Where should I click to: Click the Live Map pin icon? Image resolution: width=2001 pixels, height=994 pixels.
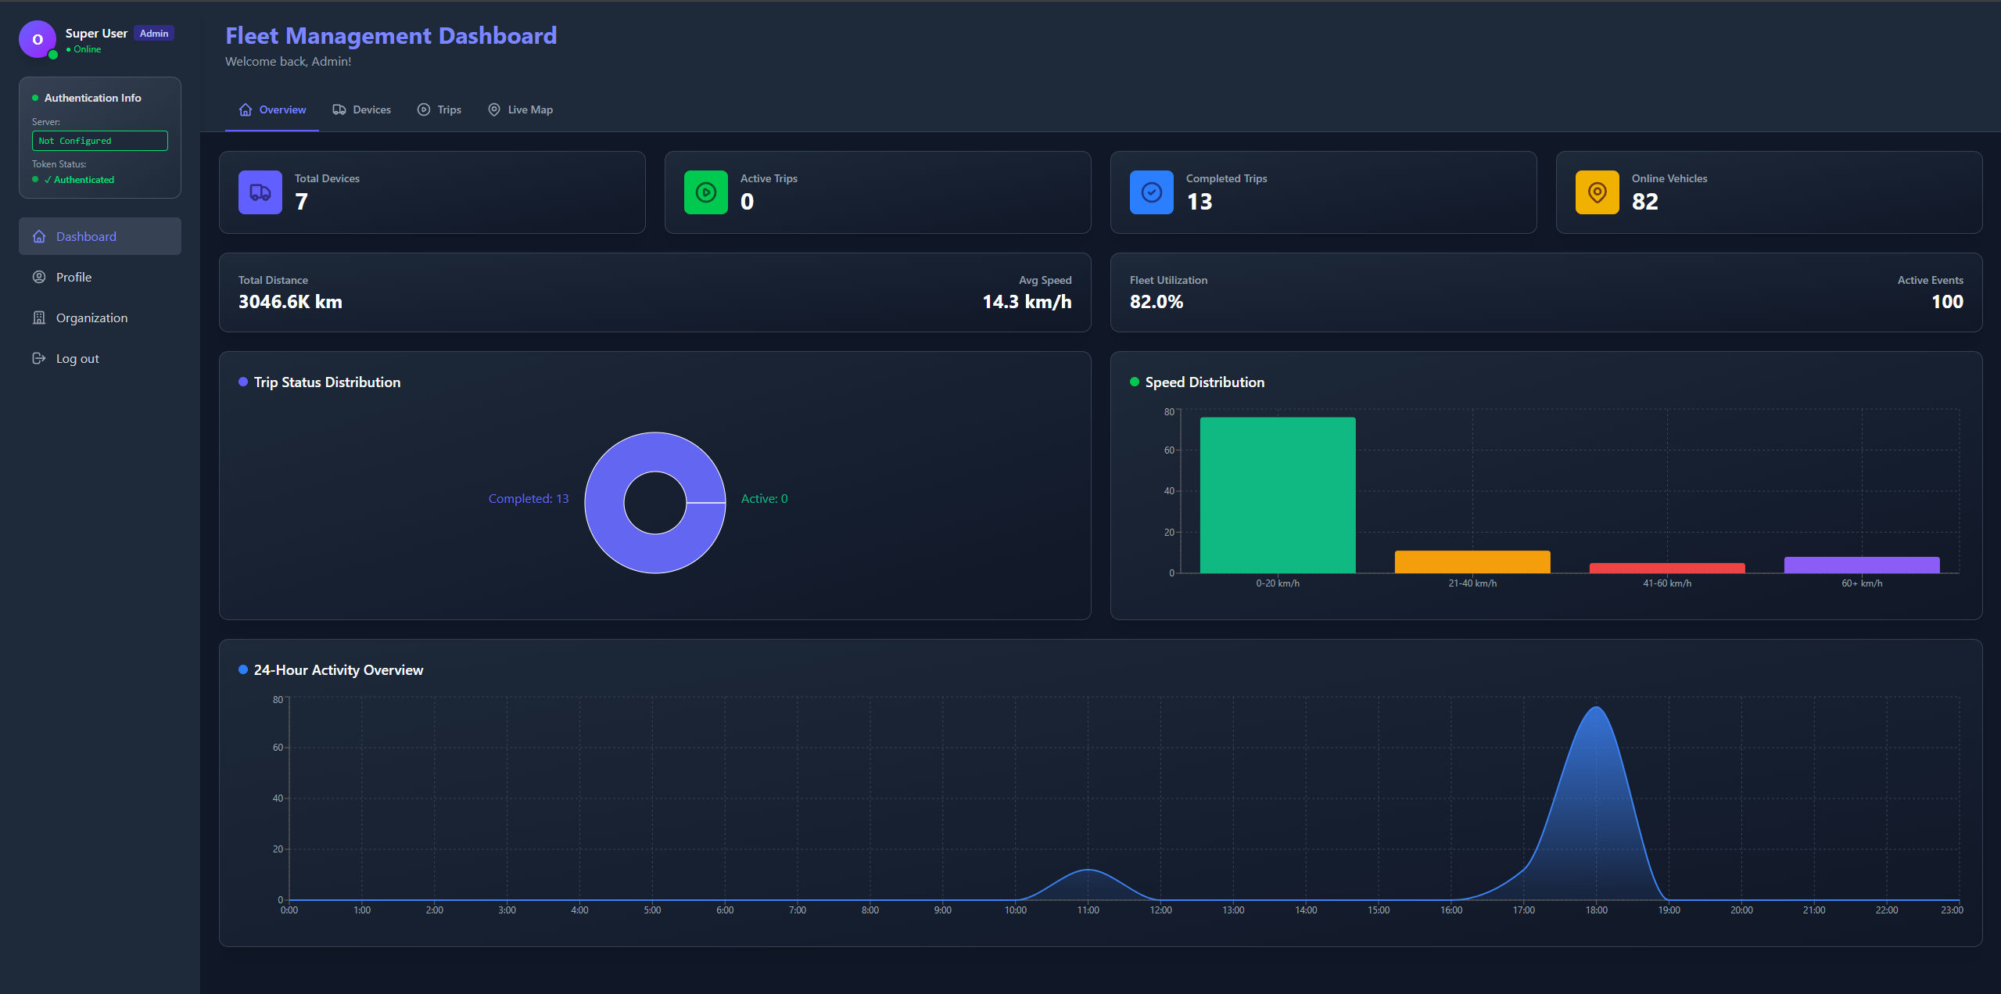[x=493, y=109]
